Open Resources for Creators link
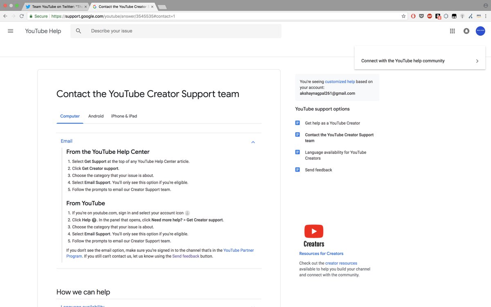 (x=321, y=254)
